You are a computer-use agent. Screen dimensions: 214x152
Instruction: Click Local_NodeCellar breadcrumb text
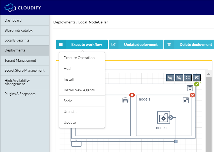[x=93, y=22]
